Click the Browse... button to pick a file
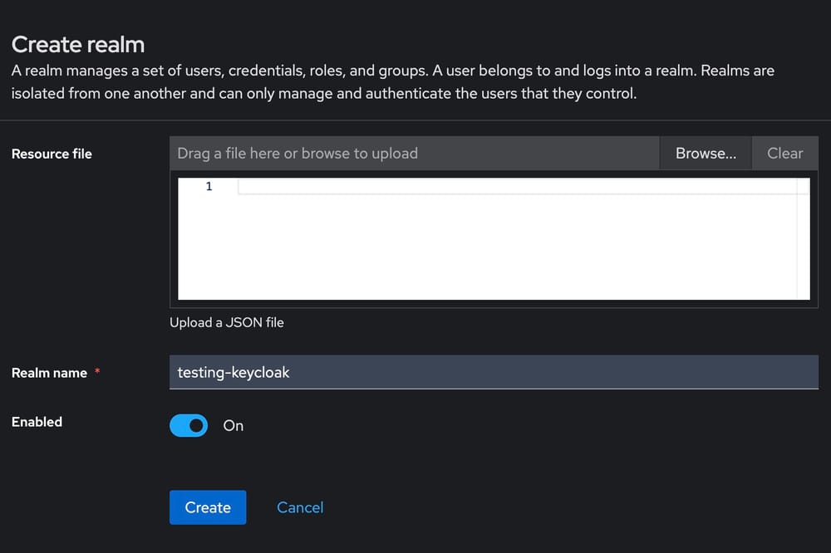Screen dimensions: 831x553 pos(705,153)
